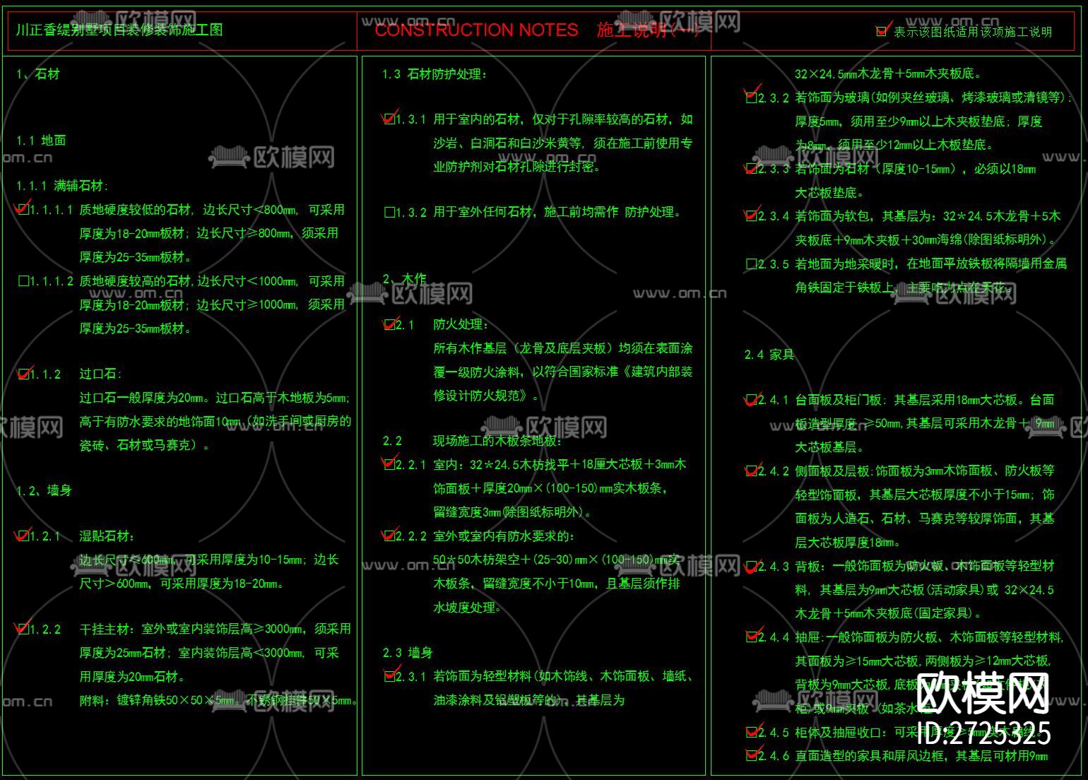Toggle checkbox for note 2.3.5 地采暖
This screenshot has width=1088, height=780.
(x=750, y=264)
